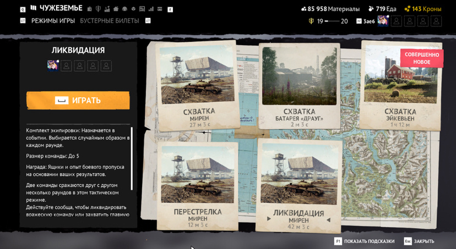Click right arrow on the ЛИКВИДАЦИЯ card
The image size is (456, 249).
(x=329, y=220)
